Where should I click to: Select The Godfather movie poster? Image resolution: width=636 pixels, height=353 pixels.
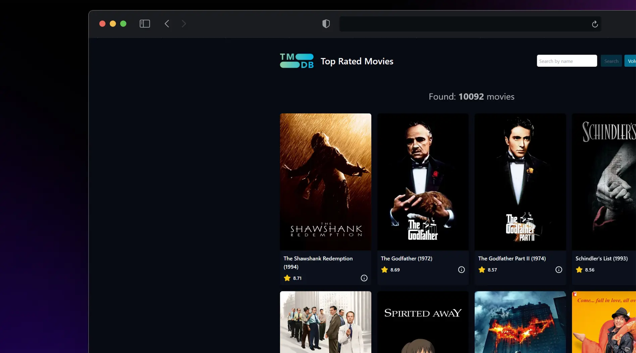click(423, 181)
